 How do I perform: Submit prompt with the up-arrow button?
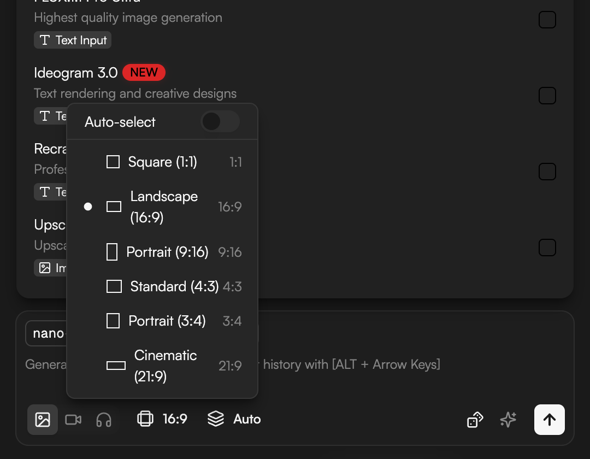coord(550,420)
